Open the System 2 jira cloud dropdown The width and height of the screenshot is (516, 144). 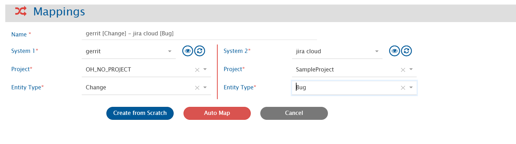(x=377, y=52)
